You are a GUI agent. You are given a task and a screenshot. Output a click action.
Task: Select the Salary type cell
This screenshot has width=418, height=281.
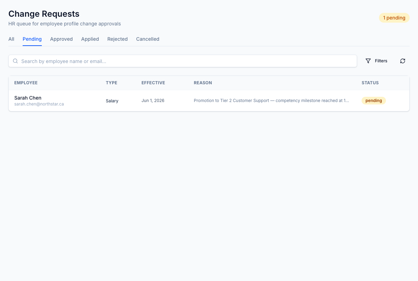[112, 101]
